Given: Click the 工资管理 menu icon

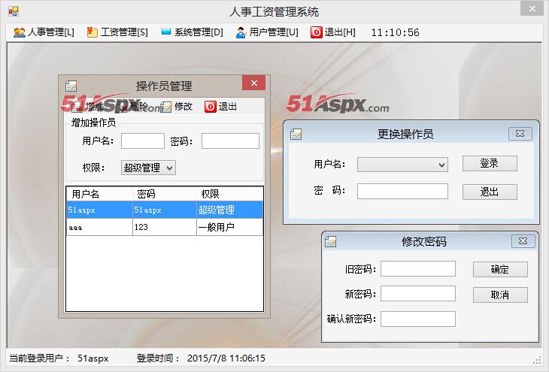Looking at the screenshot, I should click(92, 32).
